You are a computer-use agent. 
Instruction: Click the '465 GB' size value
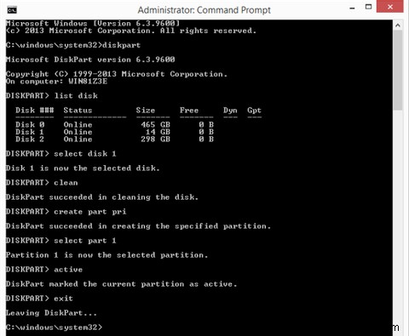156,125
